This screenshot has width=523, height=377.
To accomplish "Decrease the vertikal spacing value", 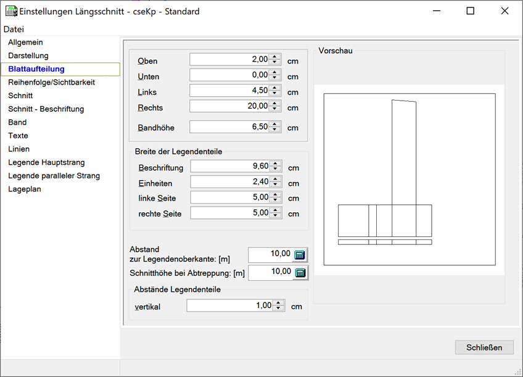I will pos(279,309).
